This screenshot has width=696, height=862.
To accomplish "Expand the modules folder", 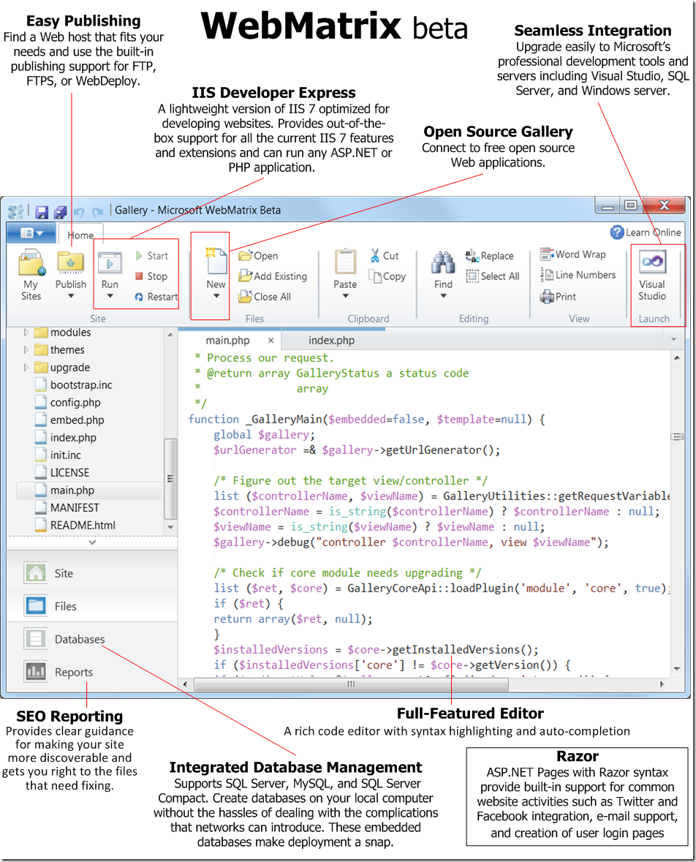I will coord(26,333).
